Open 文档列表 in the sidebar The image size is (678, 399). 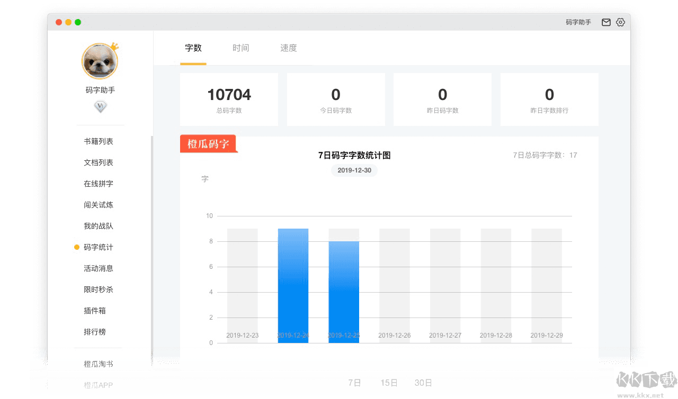[x=99, y=162]
